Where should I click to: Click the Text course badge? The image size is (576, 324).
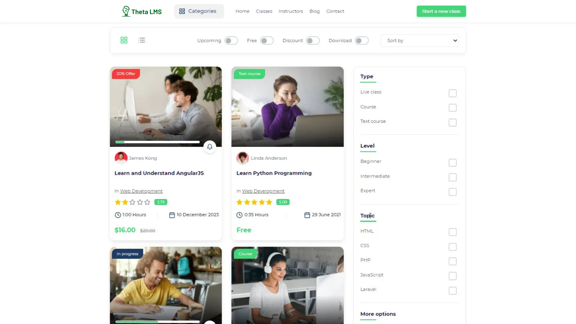pyautogui.click(x=249, y=74)
